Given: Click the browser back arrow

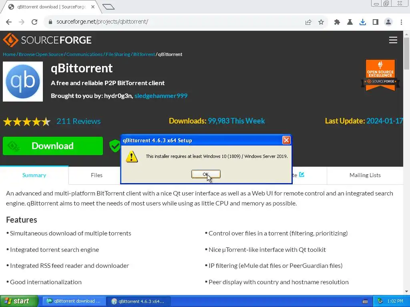Looking at the screenshot, I should 9,22.
